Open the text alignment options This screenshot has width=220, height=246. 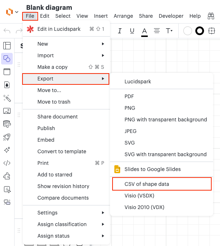(157, 31)
